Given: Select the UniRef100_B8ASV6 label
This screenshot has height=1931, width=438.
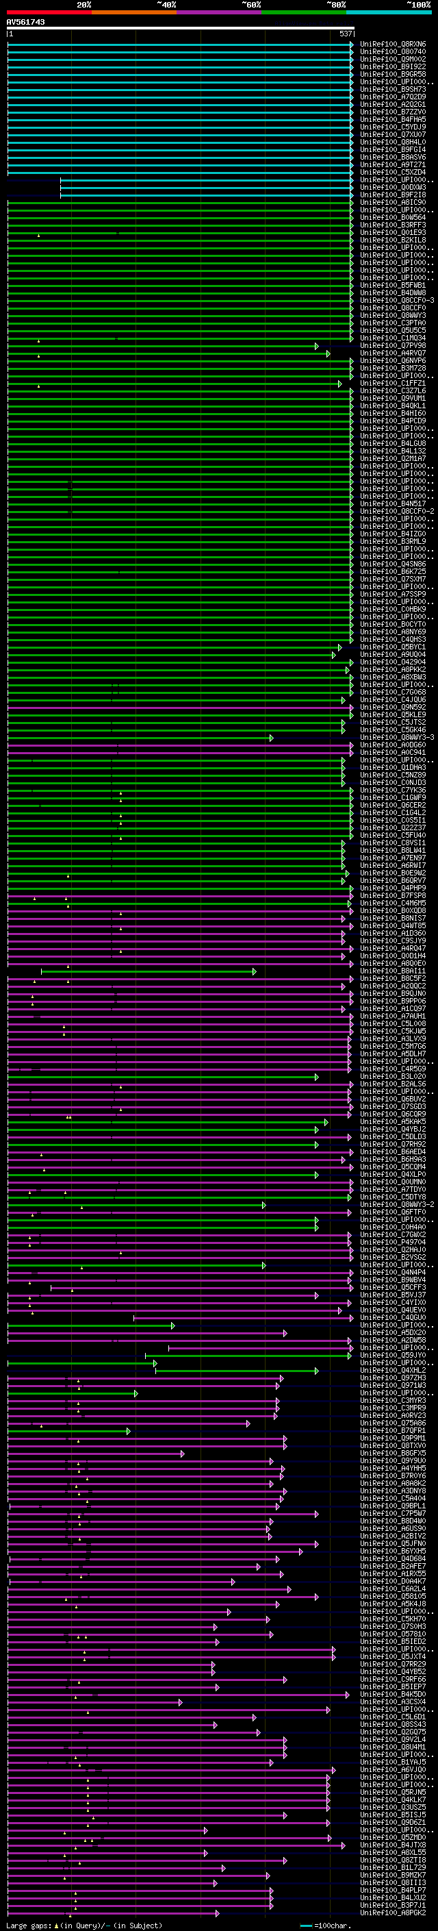Looking at the screenshot, I should [393, 158].
